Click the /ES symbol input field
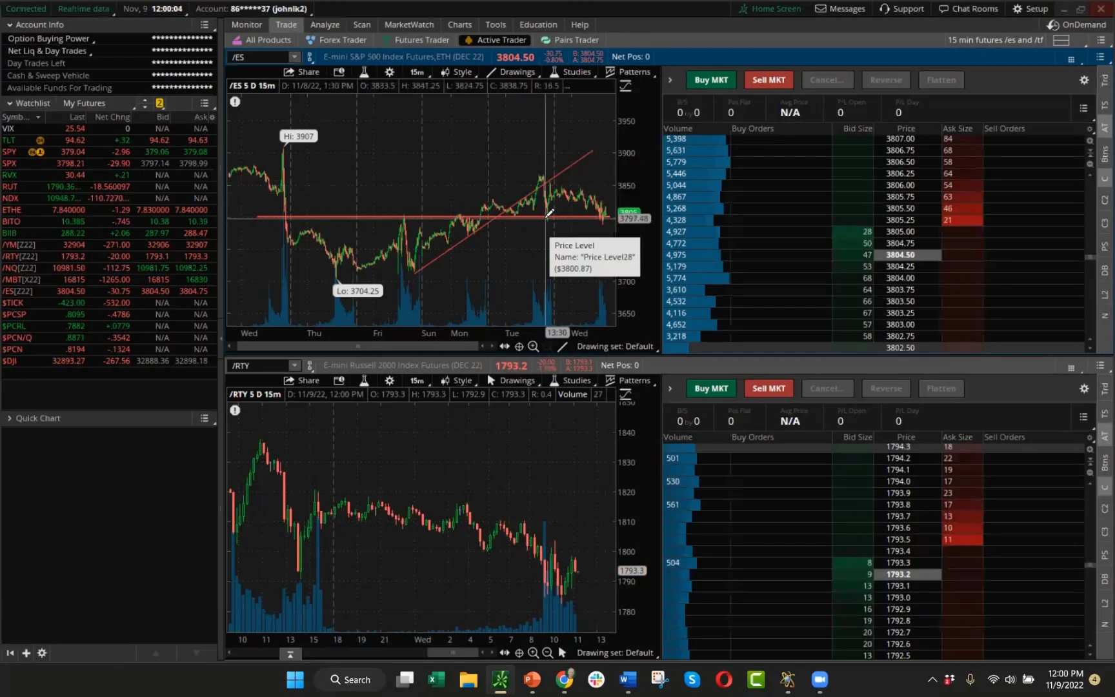 pos(259,57)
